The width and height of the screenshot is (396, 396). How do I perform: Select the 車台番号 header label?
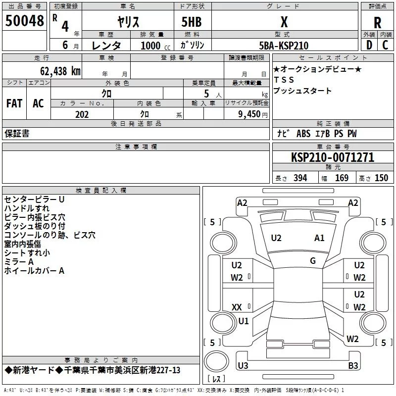tap(333, 147)
